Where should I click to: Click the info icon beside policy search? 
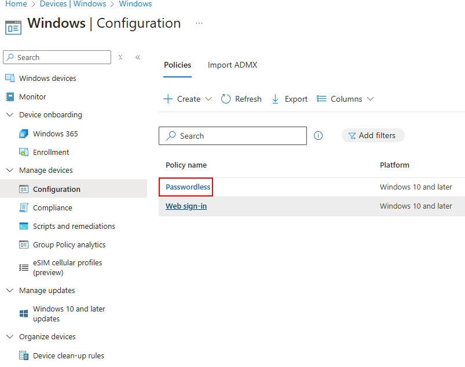318,136
